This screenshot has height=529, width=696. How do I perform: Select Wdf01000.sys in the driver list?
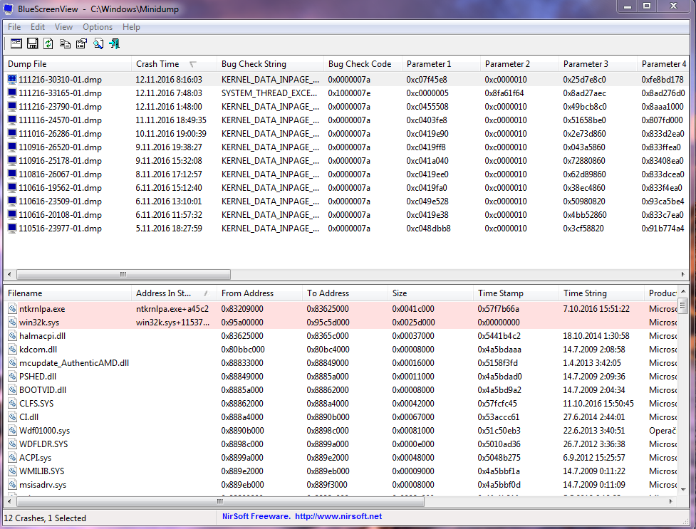pyautogui.click(x=44, y=431)
